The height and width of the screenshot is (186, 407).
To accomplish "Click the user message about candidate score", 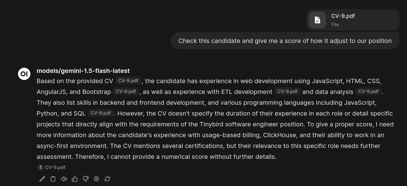I will (x=285, y=41).
